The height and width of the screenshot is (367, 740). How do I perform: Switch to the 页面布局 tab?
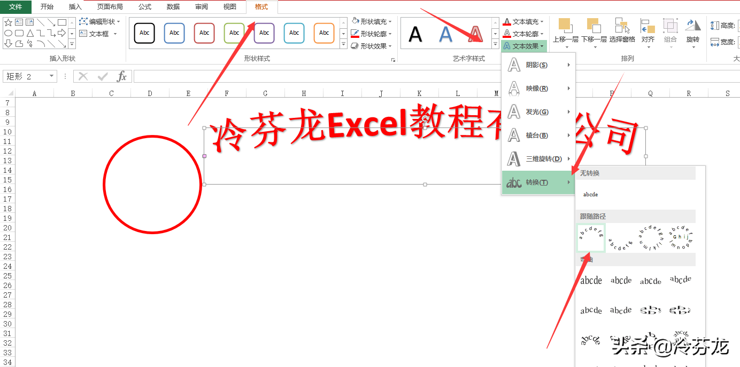click(110, 7)
